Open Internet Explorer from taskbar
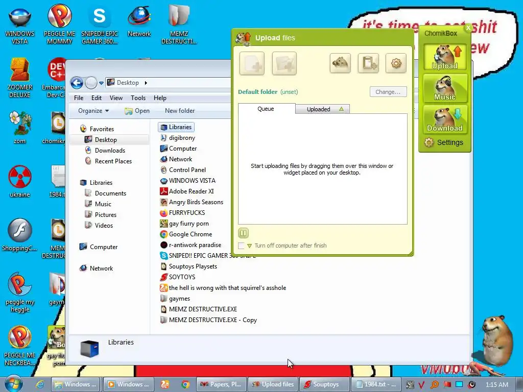This screenshot has height=392, width=523. [40, 384]
